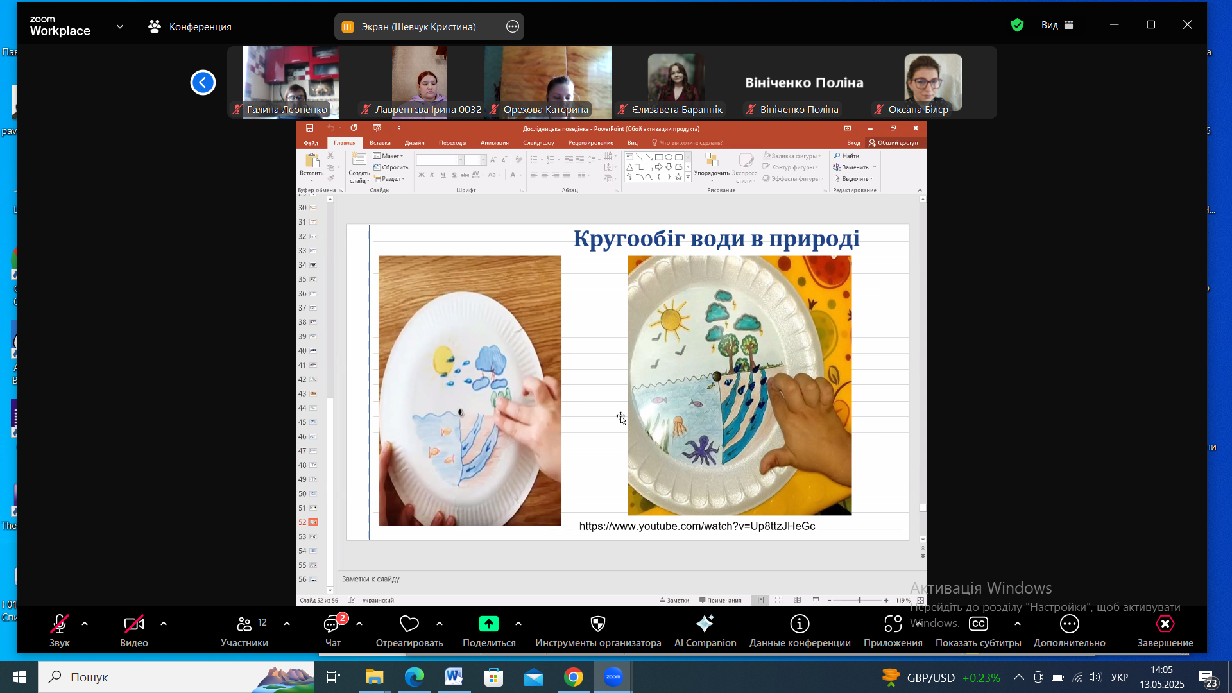Switch to the Дизайн ribbon tab
Image resolution: width=1232 pixels, height=693 pixels.
(x=415, y=143)
